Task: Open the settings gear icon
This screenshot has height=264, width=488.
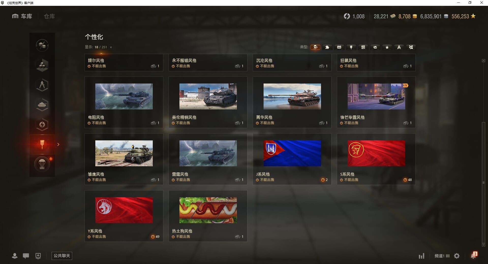Action: point(457,256)
